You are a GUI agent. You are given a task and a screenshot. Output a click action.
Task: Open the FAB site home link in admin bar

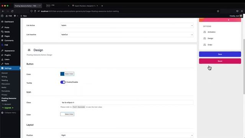pos(9,16)
